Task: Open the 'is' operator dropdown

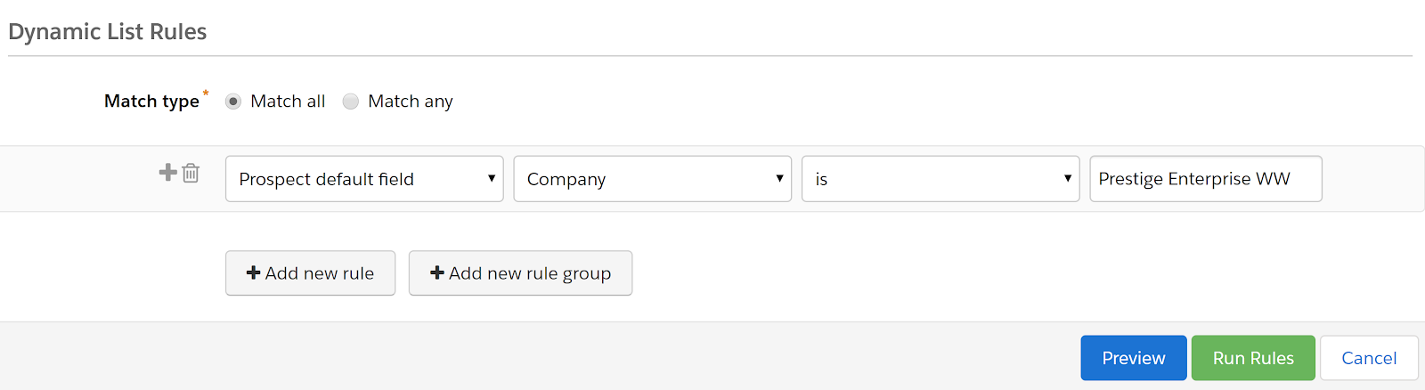Action: 940,179
